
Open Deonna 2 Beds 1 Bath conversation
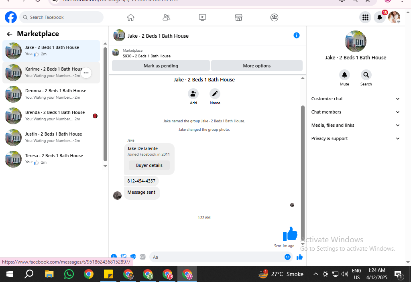(51, 94)
